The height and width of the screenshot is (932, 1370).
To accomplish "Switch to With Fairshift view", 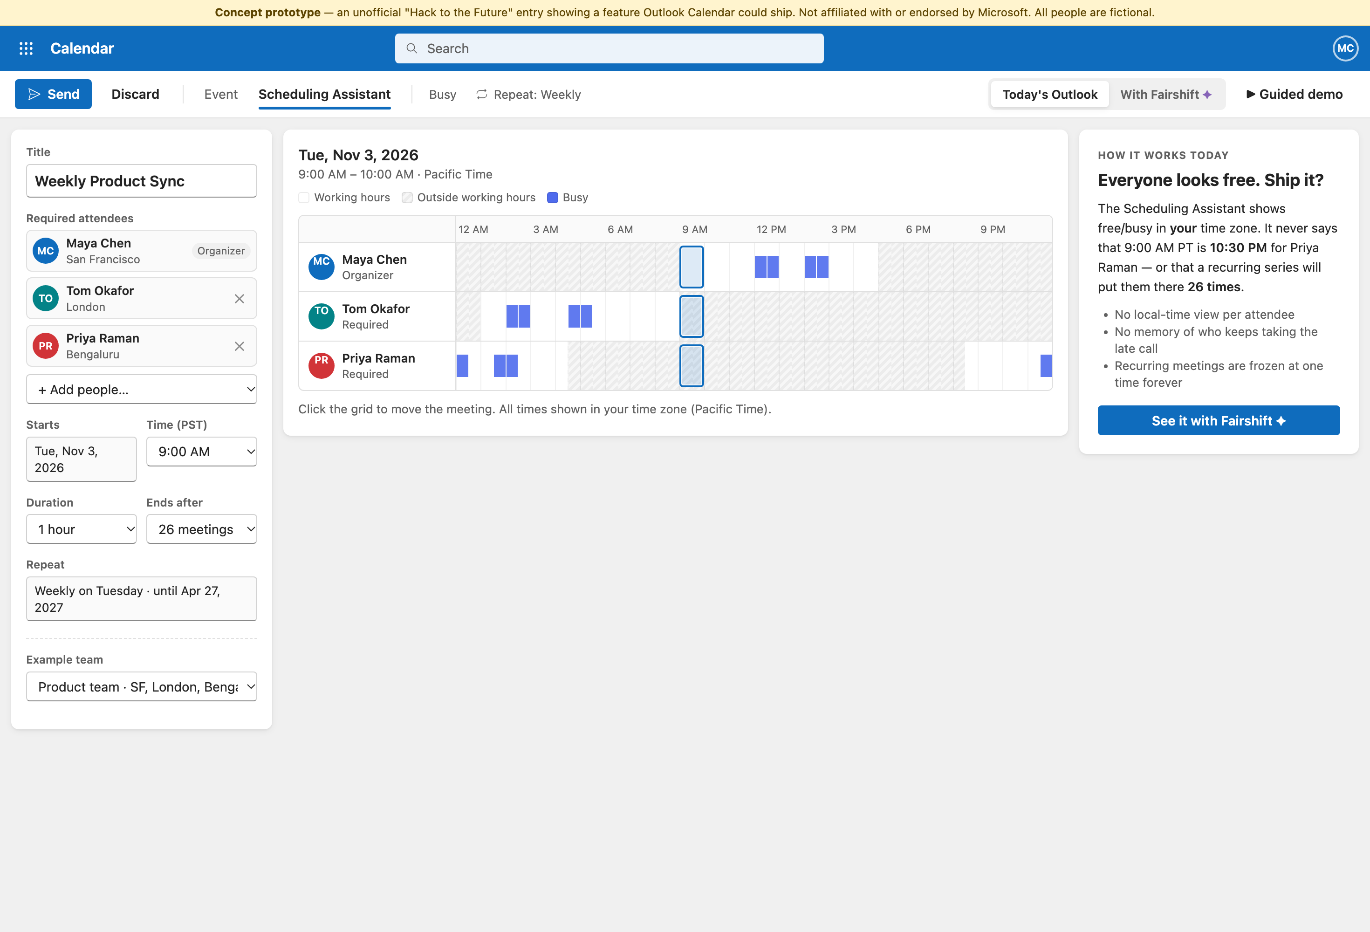I will pos(1165,94).
